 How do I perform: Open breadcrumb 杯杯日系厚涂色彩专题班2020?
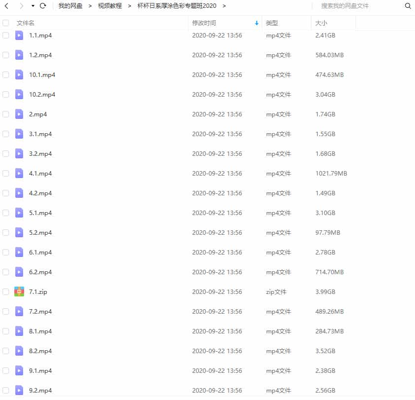tap(177, 6)
